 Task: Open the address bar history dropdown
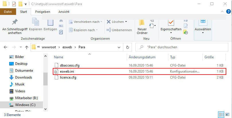point(119,47)
